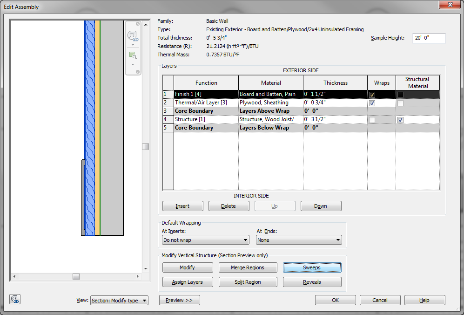Click the Delete layer button
464x315 pixels.
point(229,206)
